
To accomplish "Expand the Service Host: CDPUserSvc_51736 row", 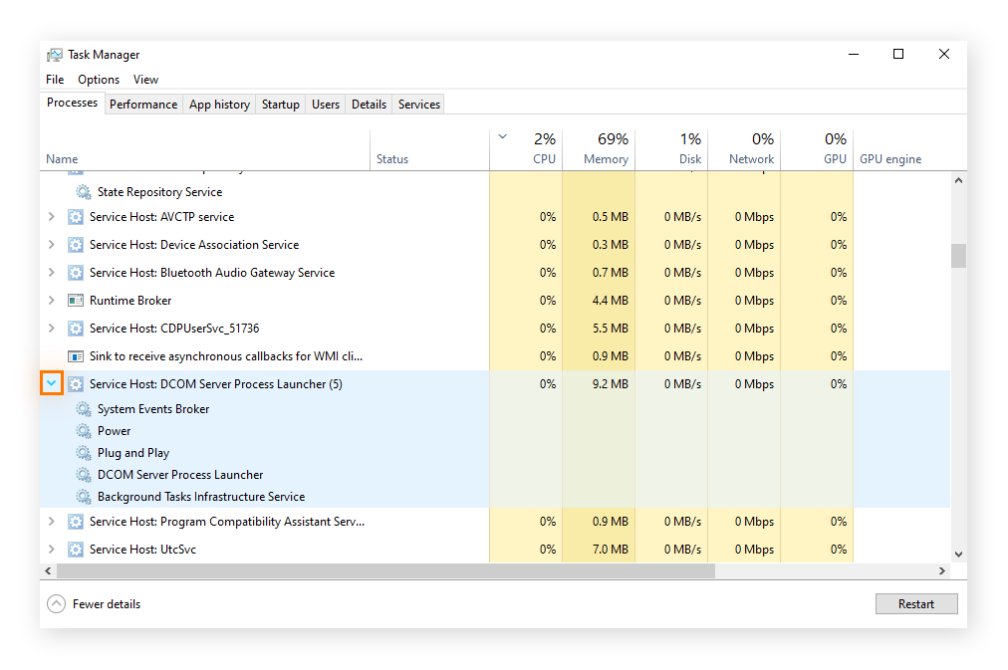I will [52, 329].
